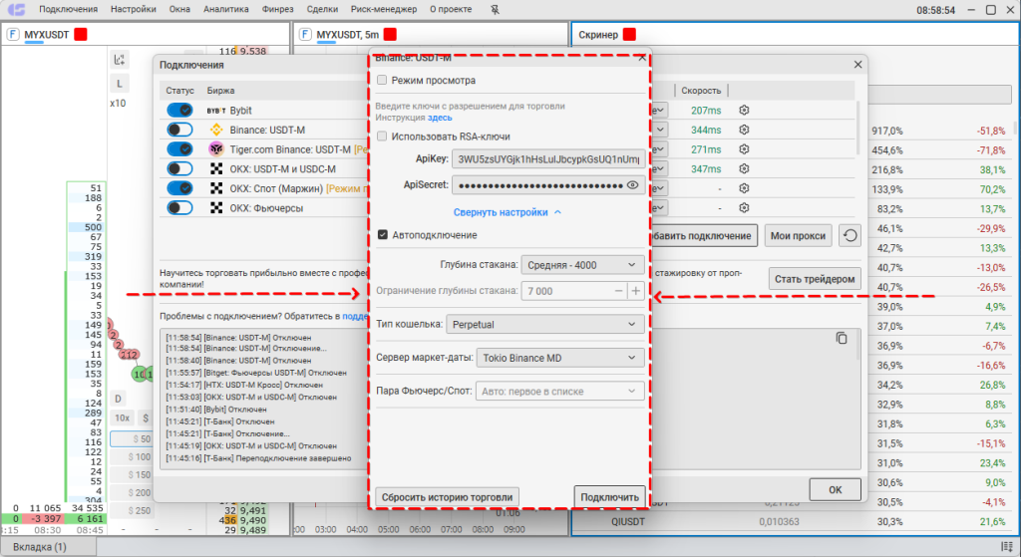1021x557 pixels.
Task: Click the refresh connections icon button
Action: click(x=849, y=236)
